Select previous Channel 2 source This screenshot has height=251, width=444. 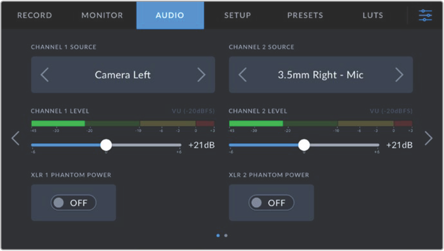coord(243,75)
